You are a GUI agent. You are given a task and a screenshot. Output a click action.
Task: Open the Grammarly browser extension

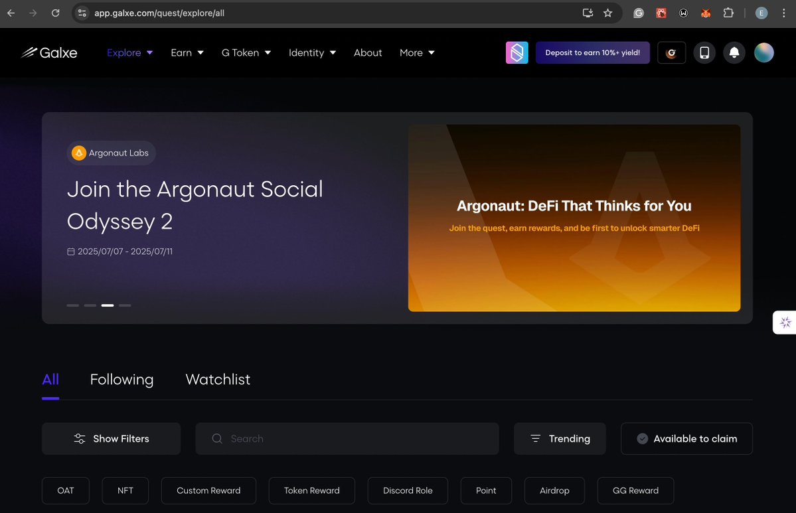[x=639, y=13]
